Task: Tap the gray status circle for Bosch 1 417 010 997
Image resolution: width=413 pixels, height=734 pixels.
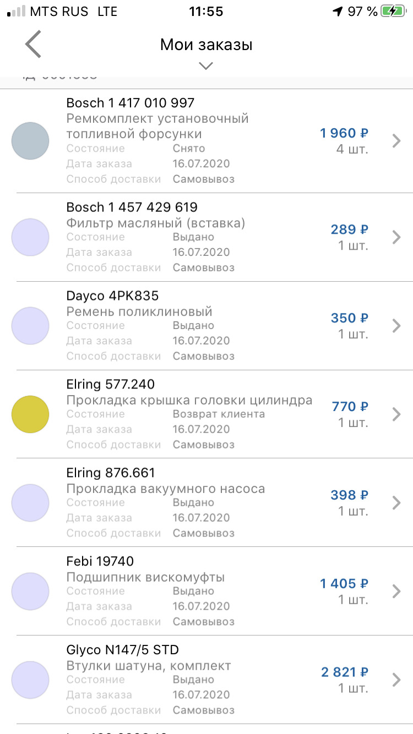Action: (x=30, y=141)
